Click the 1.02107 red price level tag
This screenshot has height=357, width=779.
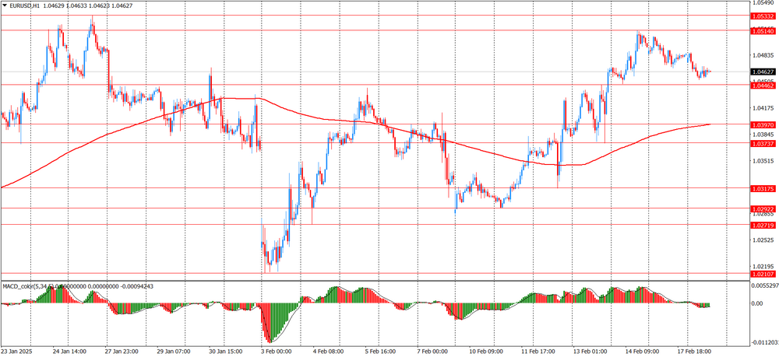tap(763, 274)
